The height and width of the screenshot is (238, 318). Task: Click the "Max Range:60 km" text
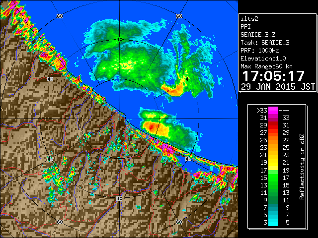pyautogui.click(x=266, y=66)
